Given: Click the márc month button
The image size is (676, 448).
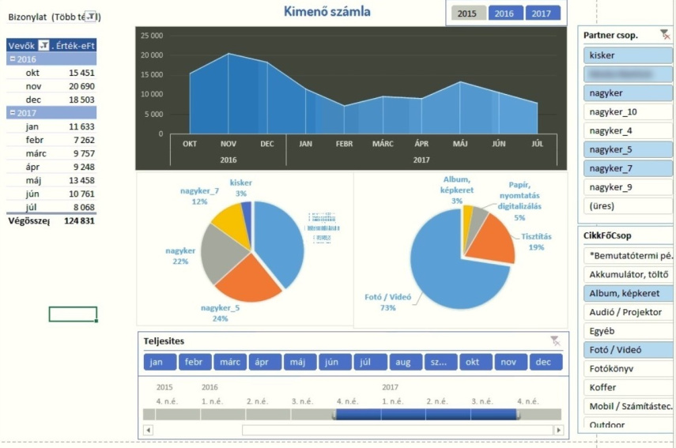Looking at the screenshot, I should tap(229, 362).
